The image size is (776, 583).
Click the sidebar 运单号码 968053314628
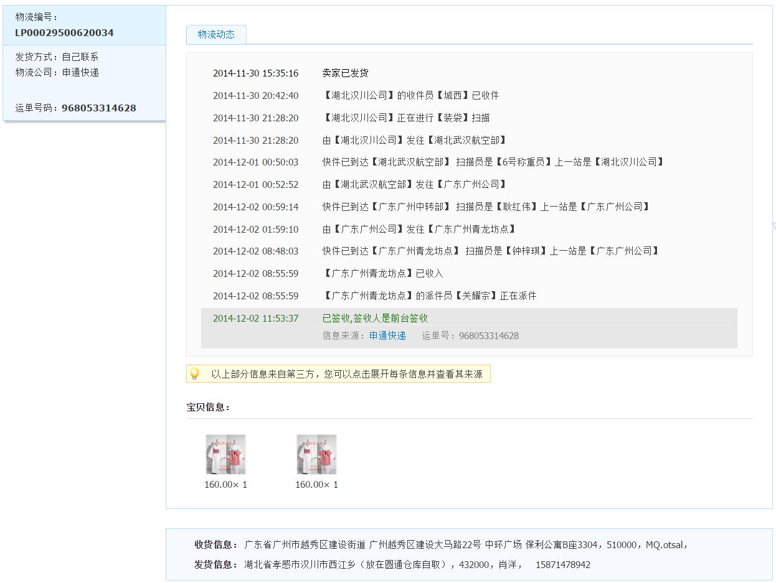(x=98, y=108)
